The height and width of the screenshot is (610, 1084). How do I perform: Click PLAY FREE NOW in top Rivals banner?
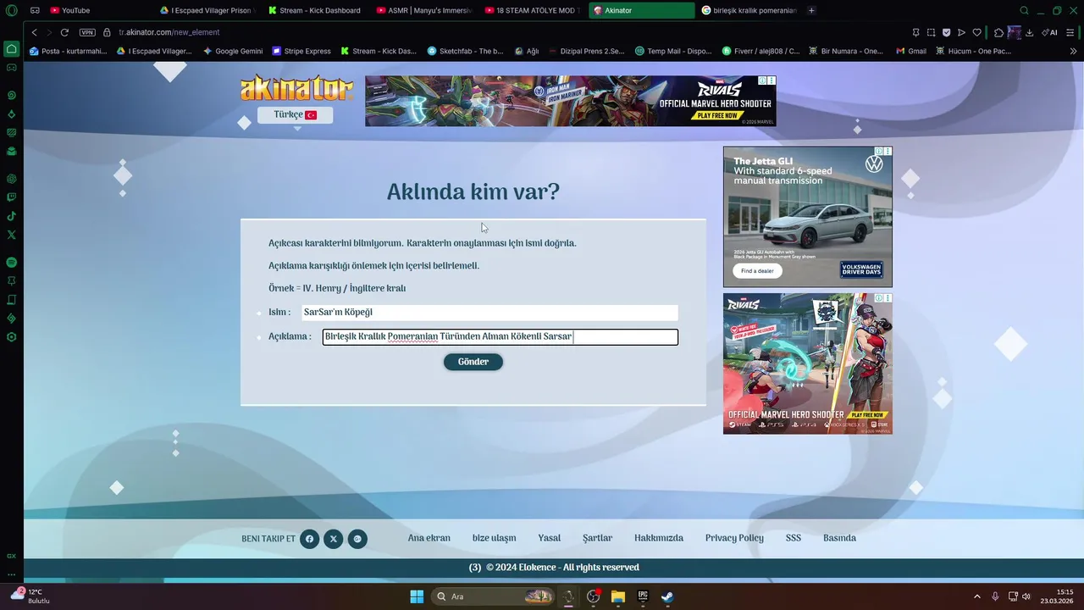tap(716, 115)
